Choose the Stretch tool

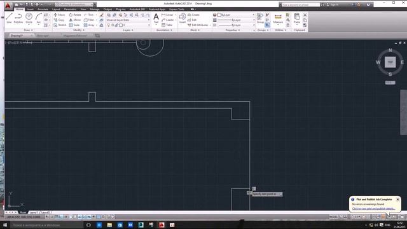[60, 25]
